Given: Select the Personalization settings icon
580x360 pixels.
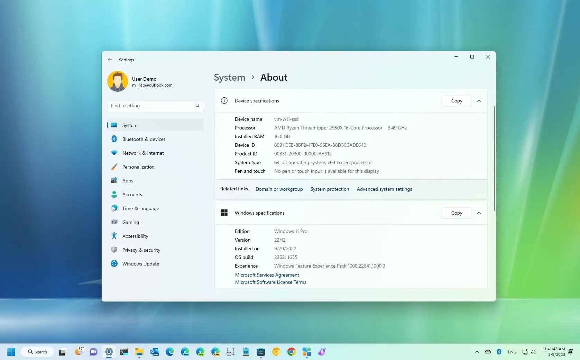Looking at the screenshot, I should point(114,166).
